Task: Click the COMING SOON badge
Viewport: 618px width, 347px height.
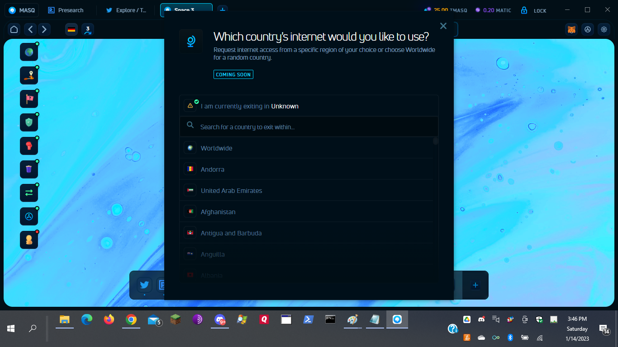Action: click(233, 75)
